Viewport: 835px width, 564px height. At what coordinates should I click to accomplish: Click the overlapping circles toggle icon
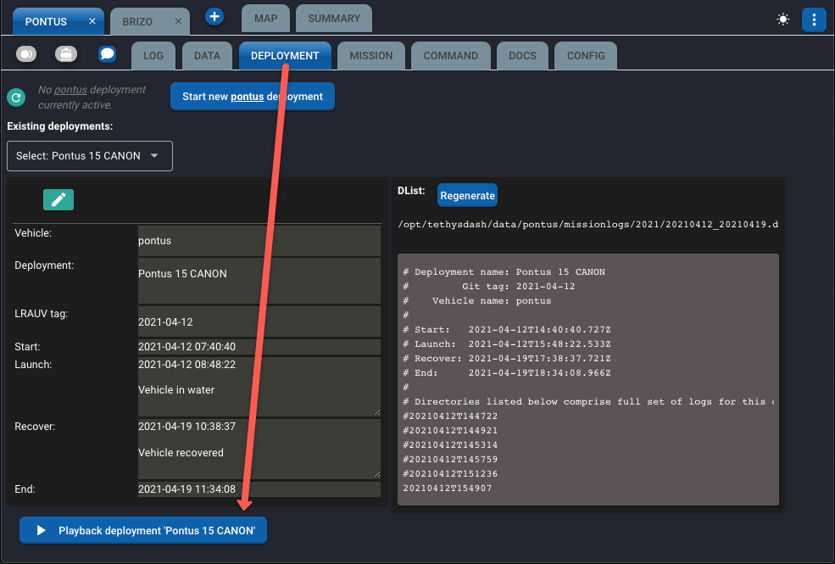(x=26, y=54)
